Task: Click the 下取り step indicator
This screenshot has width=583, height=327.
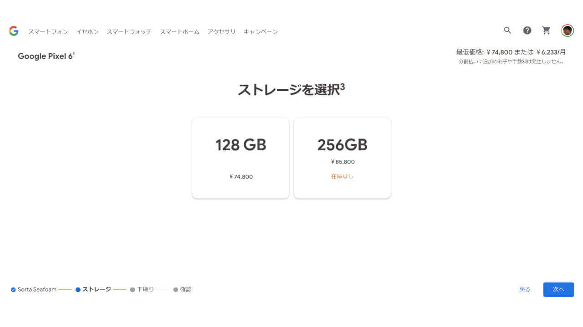Action: tap(142, 289)
